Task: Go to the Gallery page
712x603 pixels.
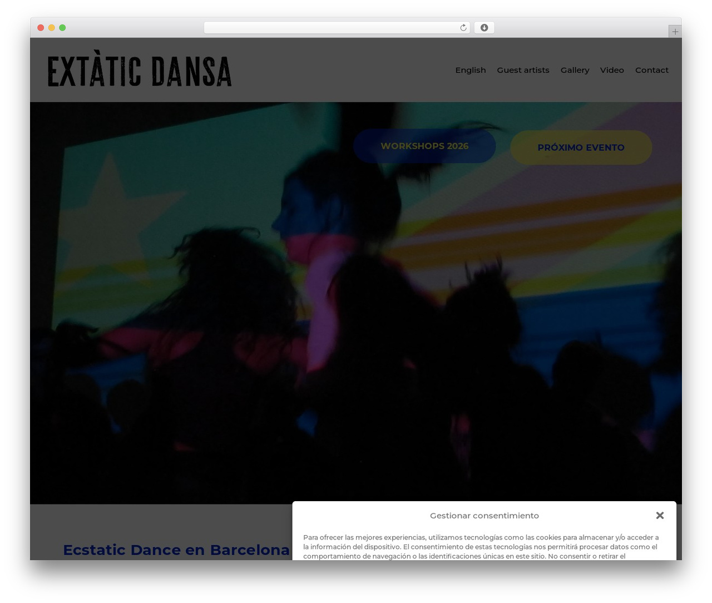Action: click(575, 70)
